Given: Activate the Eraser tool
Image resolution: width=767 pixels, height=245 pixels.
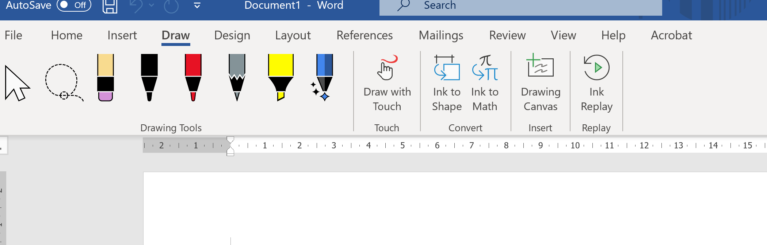Looking at the screenshot, I should click(x=105, y=77).
